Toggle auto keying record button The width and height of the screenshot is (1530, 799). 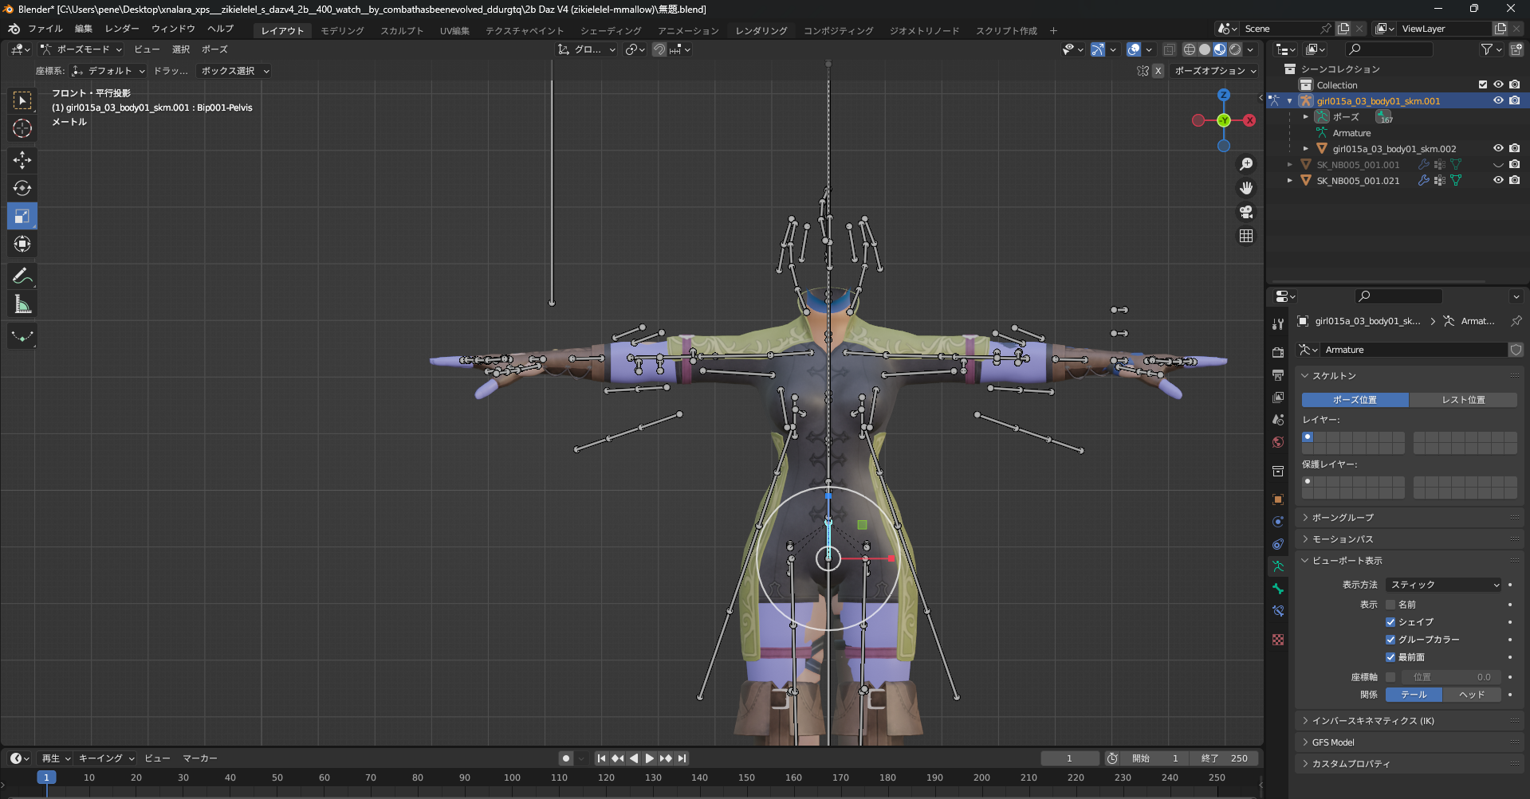(566, 758)
